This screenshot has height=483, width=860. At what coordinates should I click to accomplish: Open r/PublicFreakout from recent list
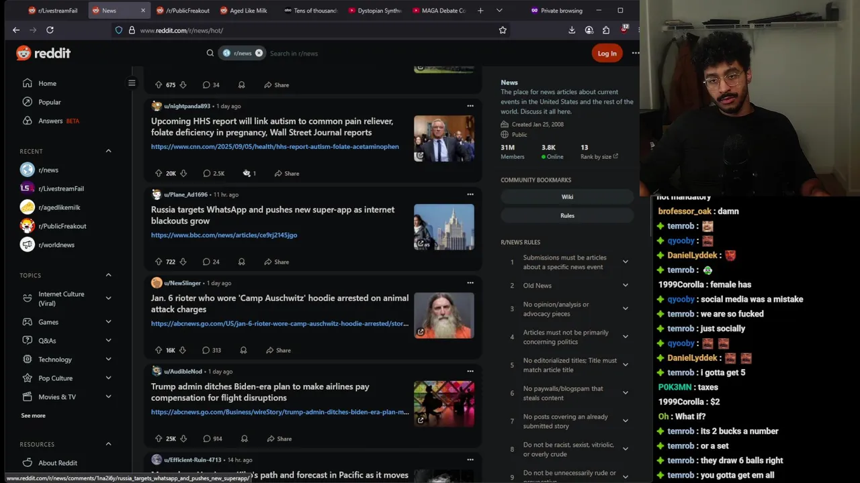[62, 226]
